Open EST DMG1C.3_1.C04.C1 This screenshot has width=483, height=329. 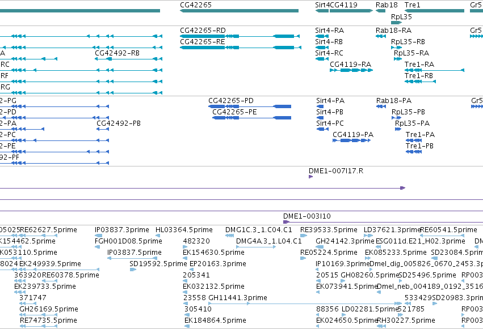point(259,230)
